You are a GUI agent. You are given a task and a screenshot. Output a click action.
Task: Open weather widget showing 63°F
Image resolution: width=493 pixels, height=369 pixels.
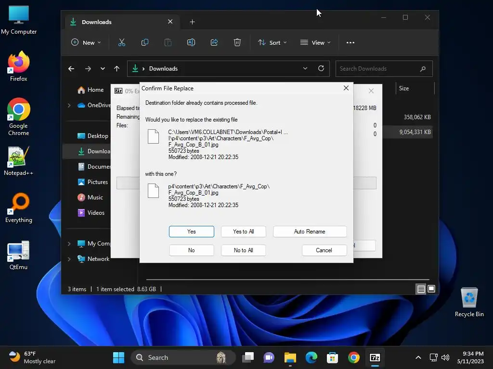point(32,357)
